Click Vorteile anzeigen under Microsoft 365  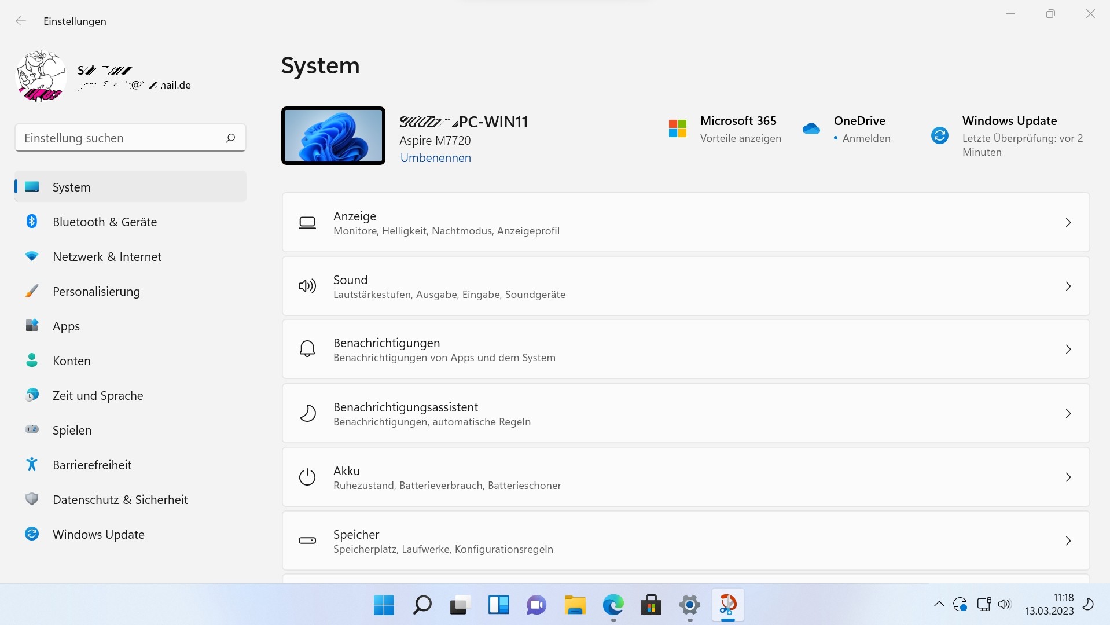click(740, 138)
